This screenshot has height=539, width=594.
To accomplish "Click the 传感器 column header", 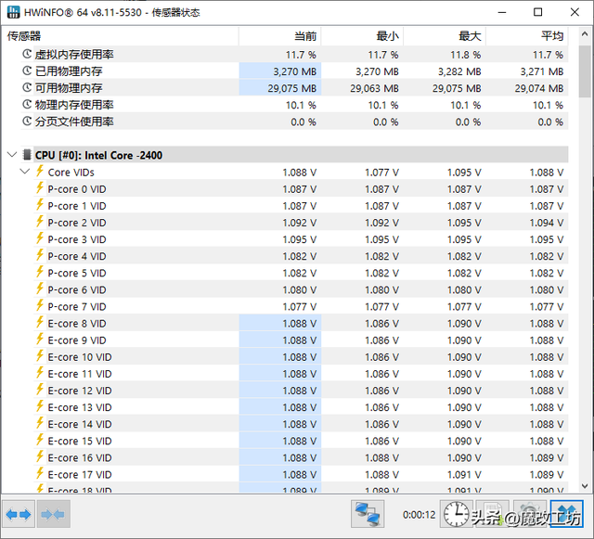I will click(x=121, y=36).
